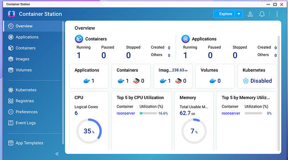The width and height of the screenshot is (288, 160).
Task: Click the Disabled Kubernetes status
Action: coord(261,81)
